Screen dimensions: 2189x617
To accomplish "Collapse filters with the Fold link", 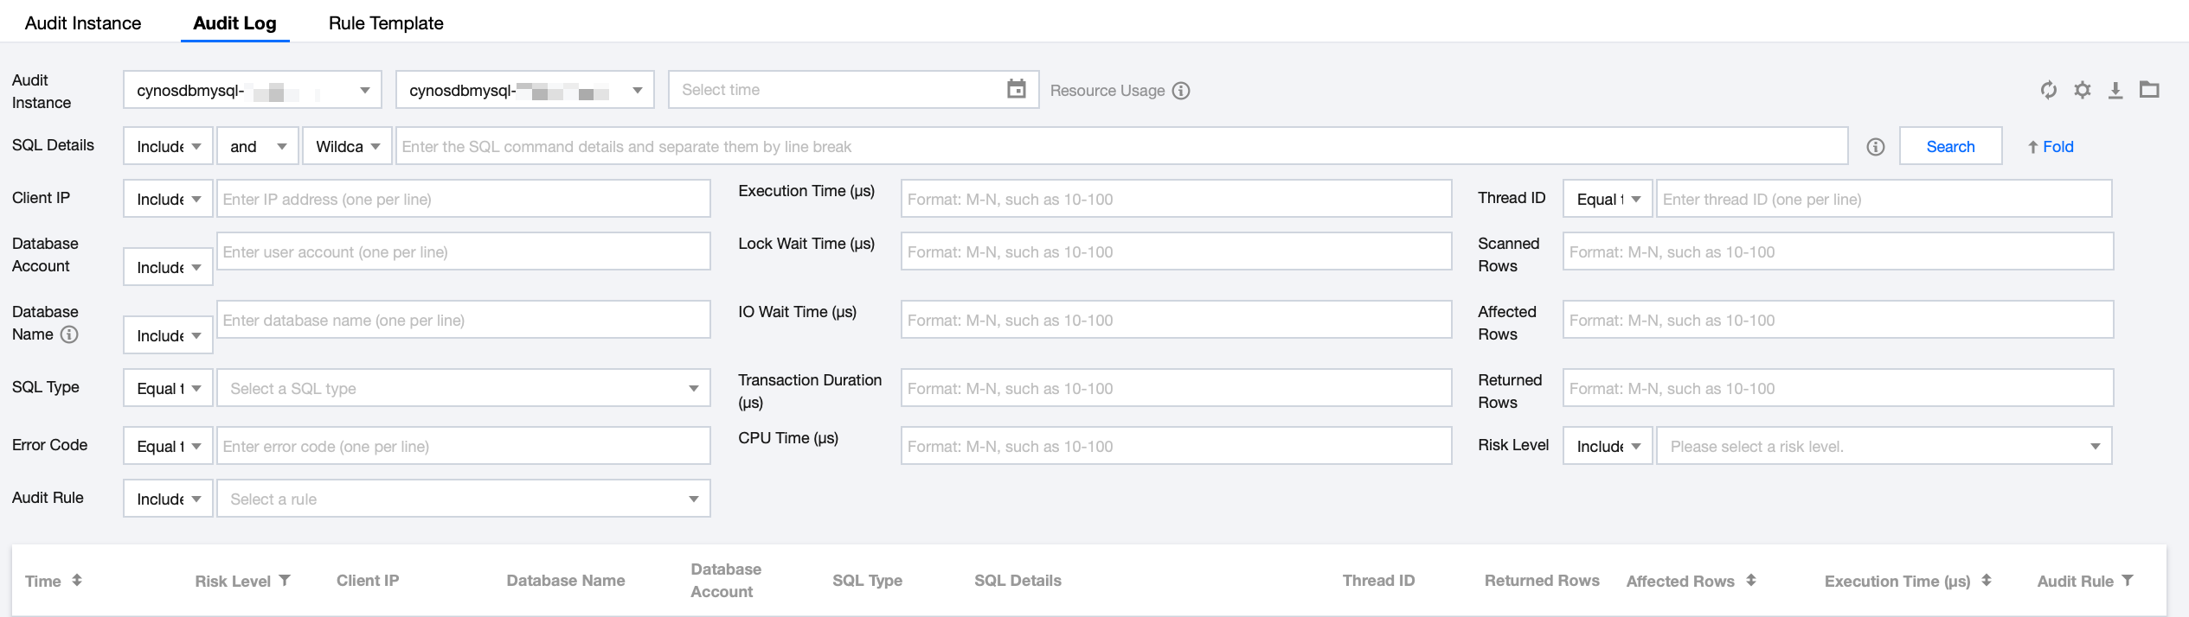I will tap(2051, 147).
